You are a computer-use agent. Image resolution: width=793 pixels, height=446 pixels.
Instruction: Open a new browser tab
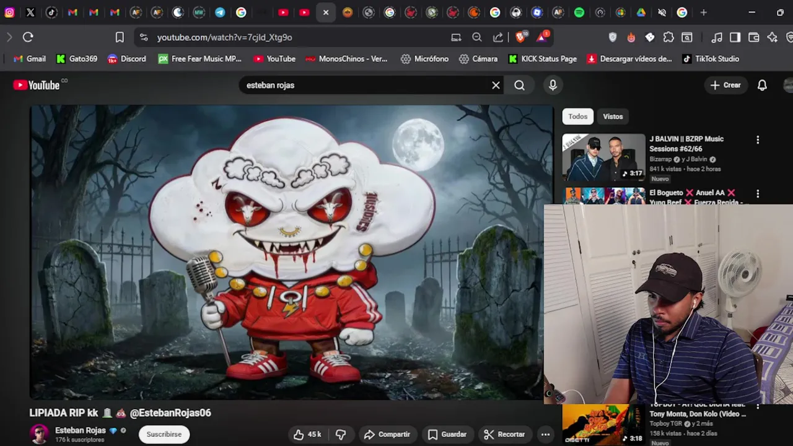point(703,12)
